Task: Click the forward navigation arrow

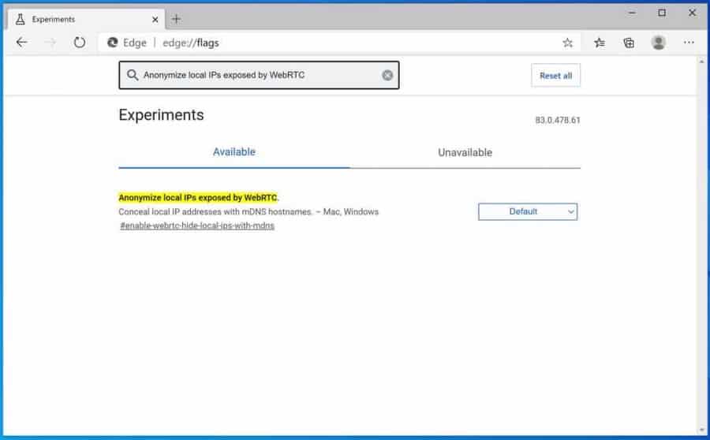Action: pyautogui.click(x=50, y=43)
